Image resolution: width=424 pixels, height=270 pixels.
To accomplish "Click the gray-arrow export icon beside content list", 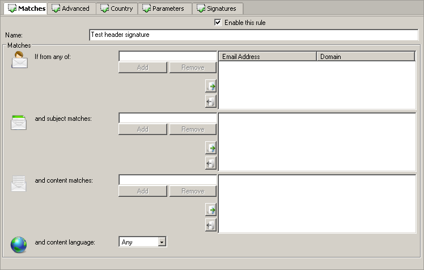I will point(211,225).
